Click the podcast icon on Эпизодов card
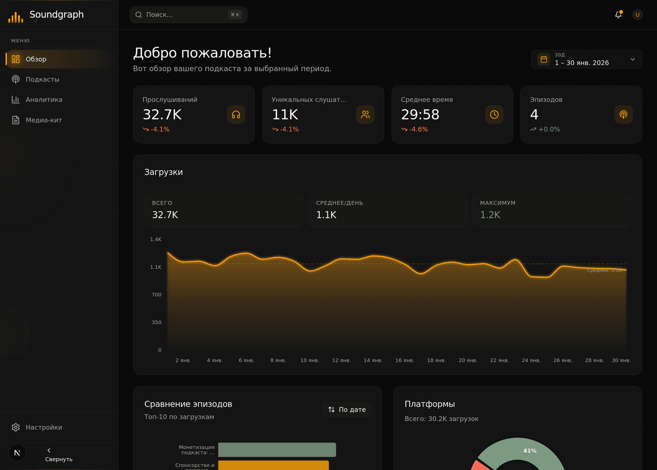Image resolution: width=657 pixels, height=470 pixels. (623, 115)
